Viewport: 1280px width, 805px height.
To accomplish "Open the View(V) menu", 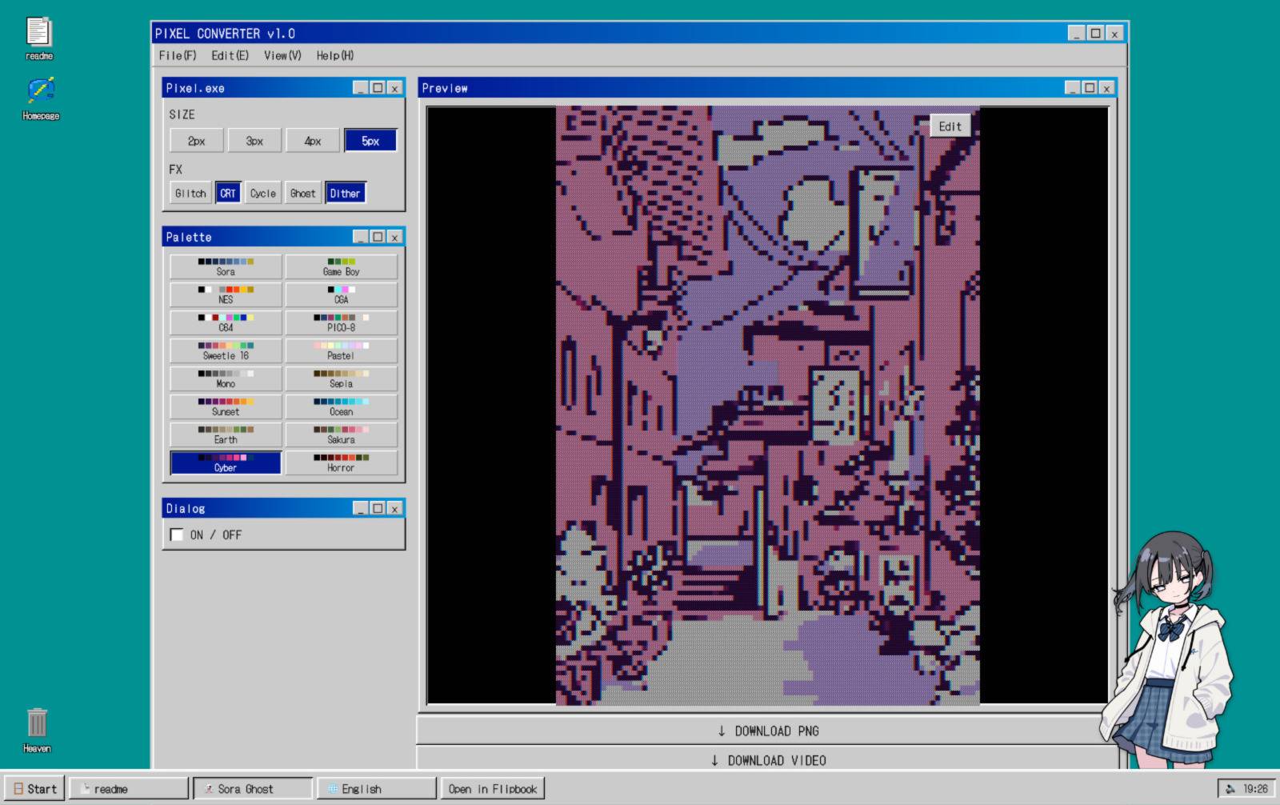I will (x=282, y=55).
